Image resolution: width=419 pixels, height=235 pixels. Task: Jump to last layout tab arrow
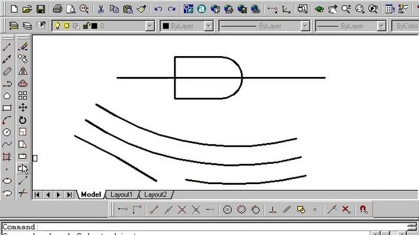pyautogui.click(x=69, y=195)
